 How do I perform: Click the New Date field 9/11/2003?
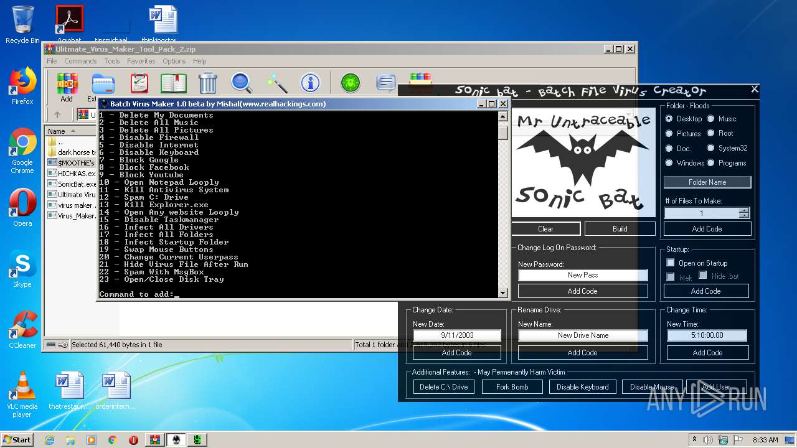point(457,335)
